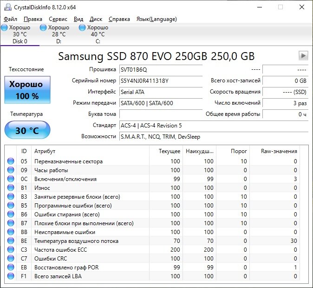Select the Переназначенные сектора attribute text
This screenshot has width=313, height=288.
tap(68, 161)
